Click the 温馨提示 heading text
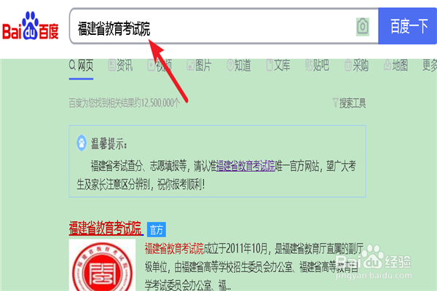The height and width of the screenshot is (291, 437). tap(109, 144)
